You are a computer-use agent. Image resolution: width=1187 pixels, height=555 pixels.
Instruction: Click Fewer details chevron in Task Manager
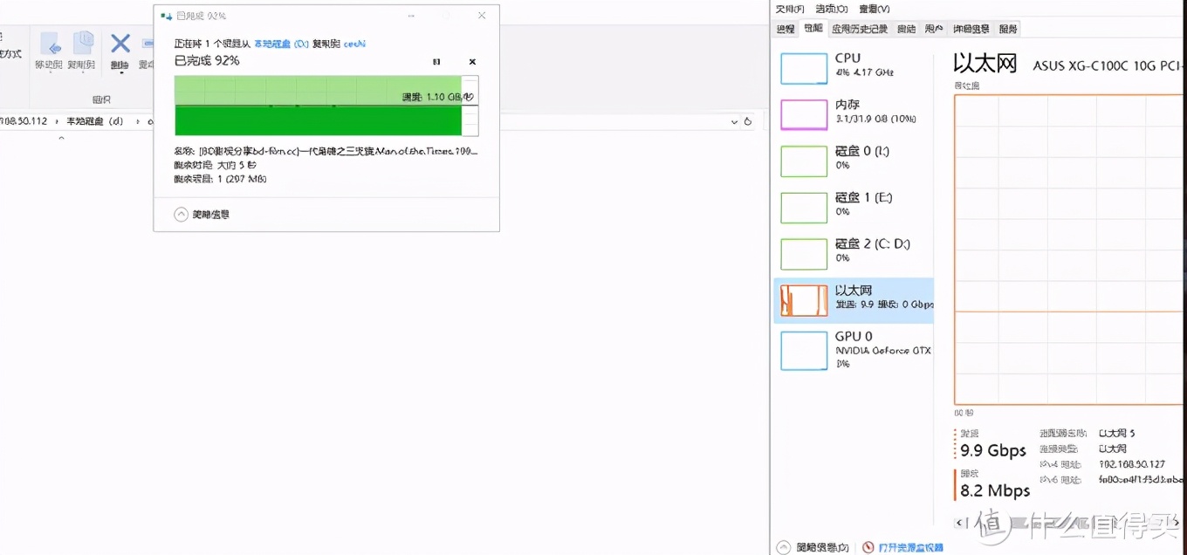pos(783,547)
